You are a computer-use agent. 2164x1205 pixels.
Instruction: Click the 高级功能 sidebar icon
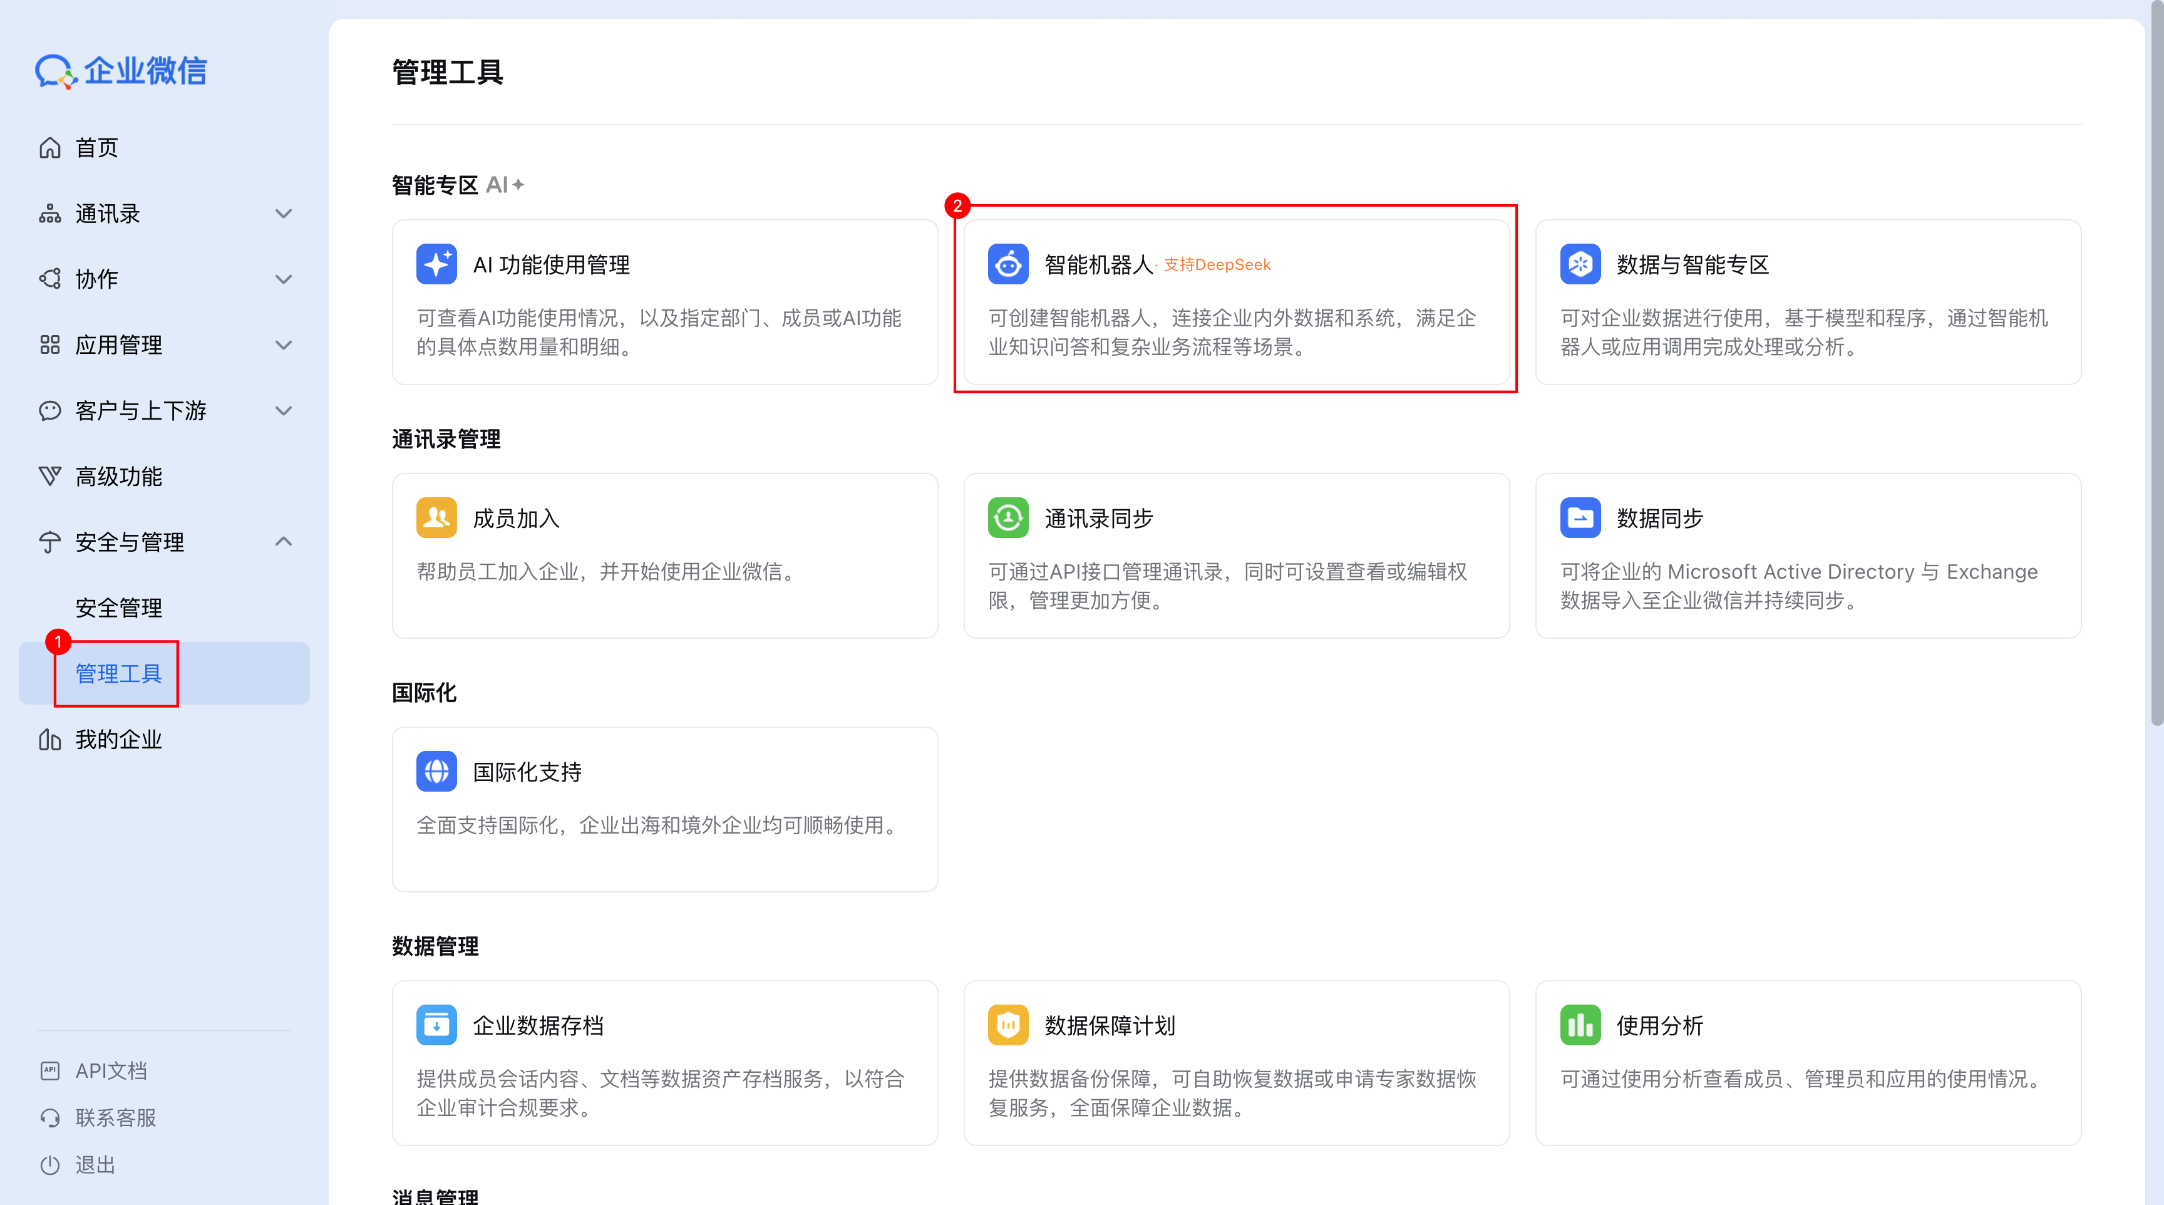pyautogui.click(x=49, y=477)
